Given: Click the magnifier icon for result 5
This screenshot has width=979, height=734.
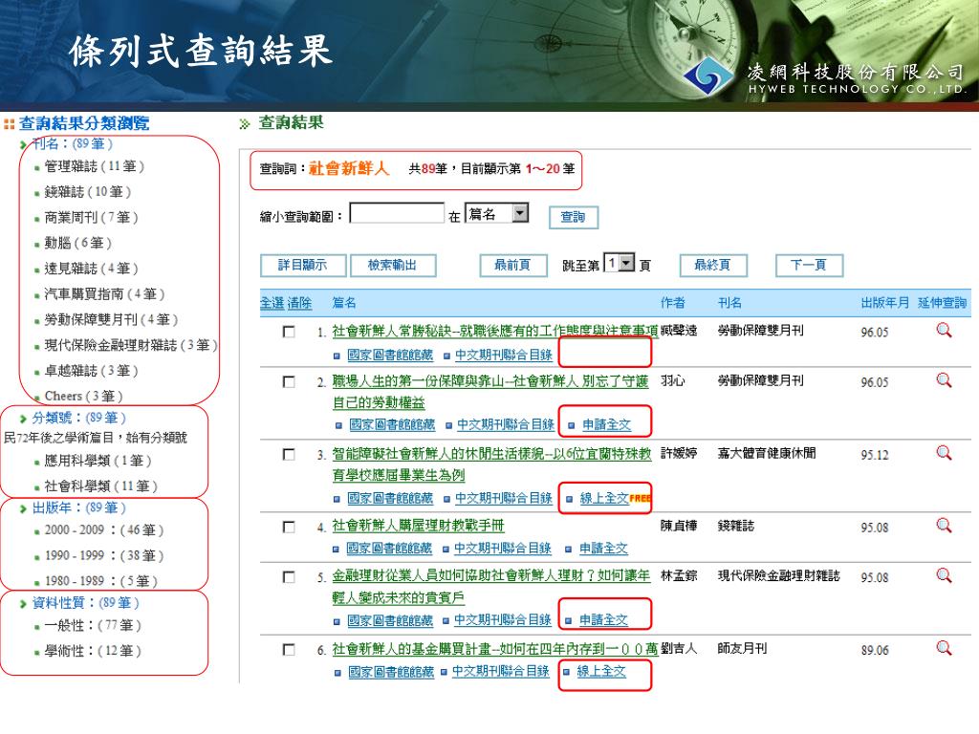Looking at the screenshot, I should click(x=944, y=574).
